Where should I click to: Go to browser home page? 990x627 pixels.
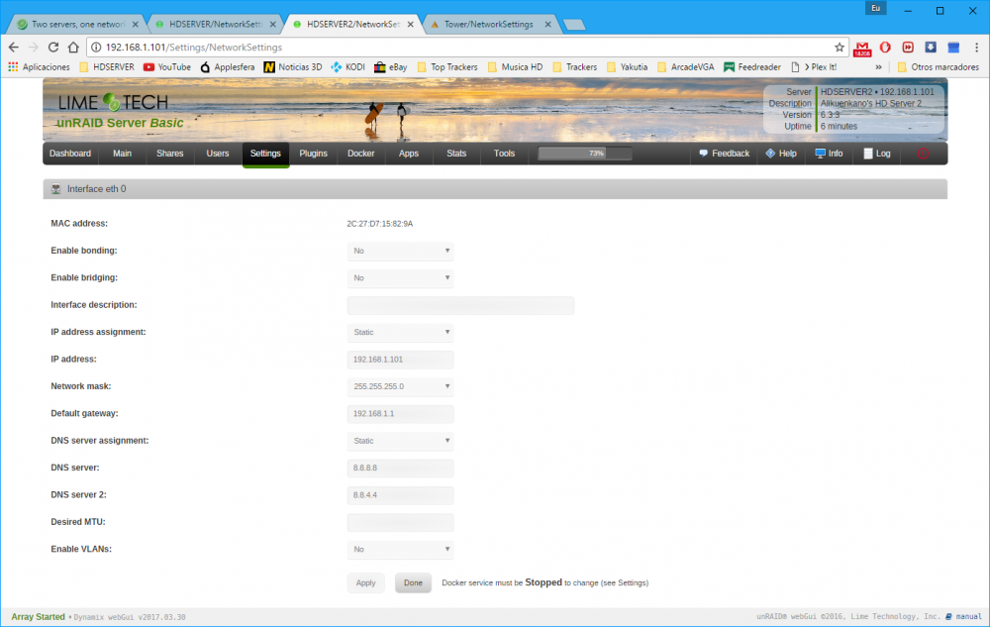pyautogui.click(x=73, y=48)
